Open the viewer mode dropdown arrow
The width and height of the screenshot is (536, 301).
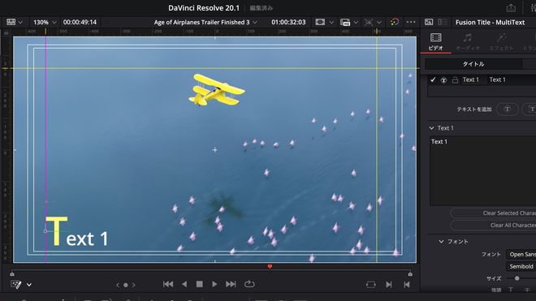[x=20, y=23]
